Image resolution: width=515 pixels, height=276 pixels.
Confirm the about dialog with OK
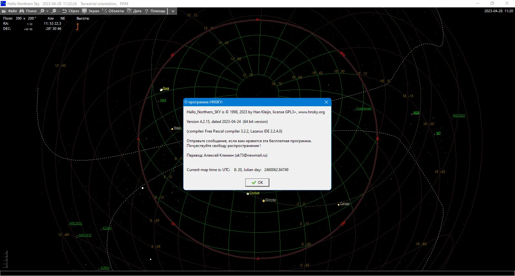[257, 183]
